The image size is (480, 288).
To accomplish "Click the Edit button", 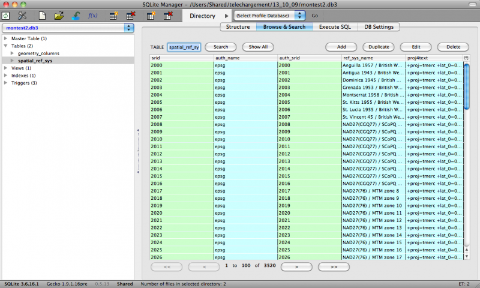I will 416,47.
